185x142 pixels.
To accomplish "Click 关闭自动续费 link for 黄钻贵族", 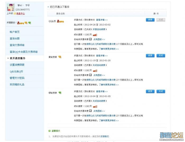I will (99, 65).
